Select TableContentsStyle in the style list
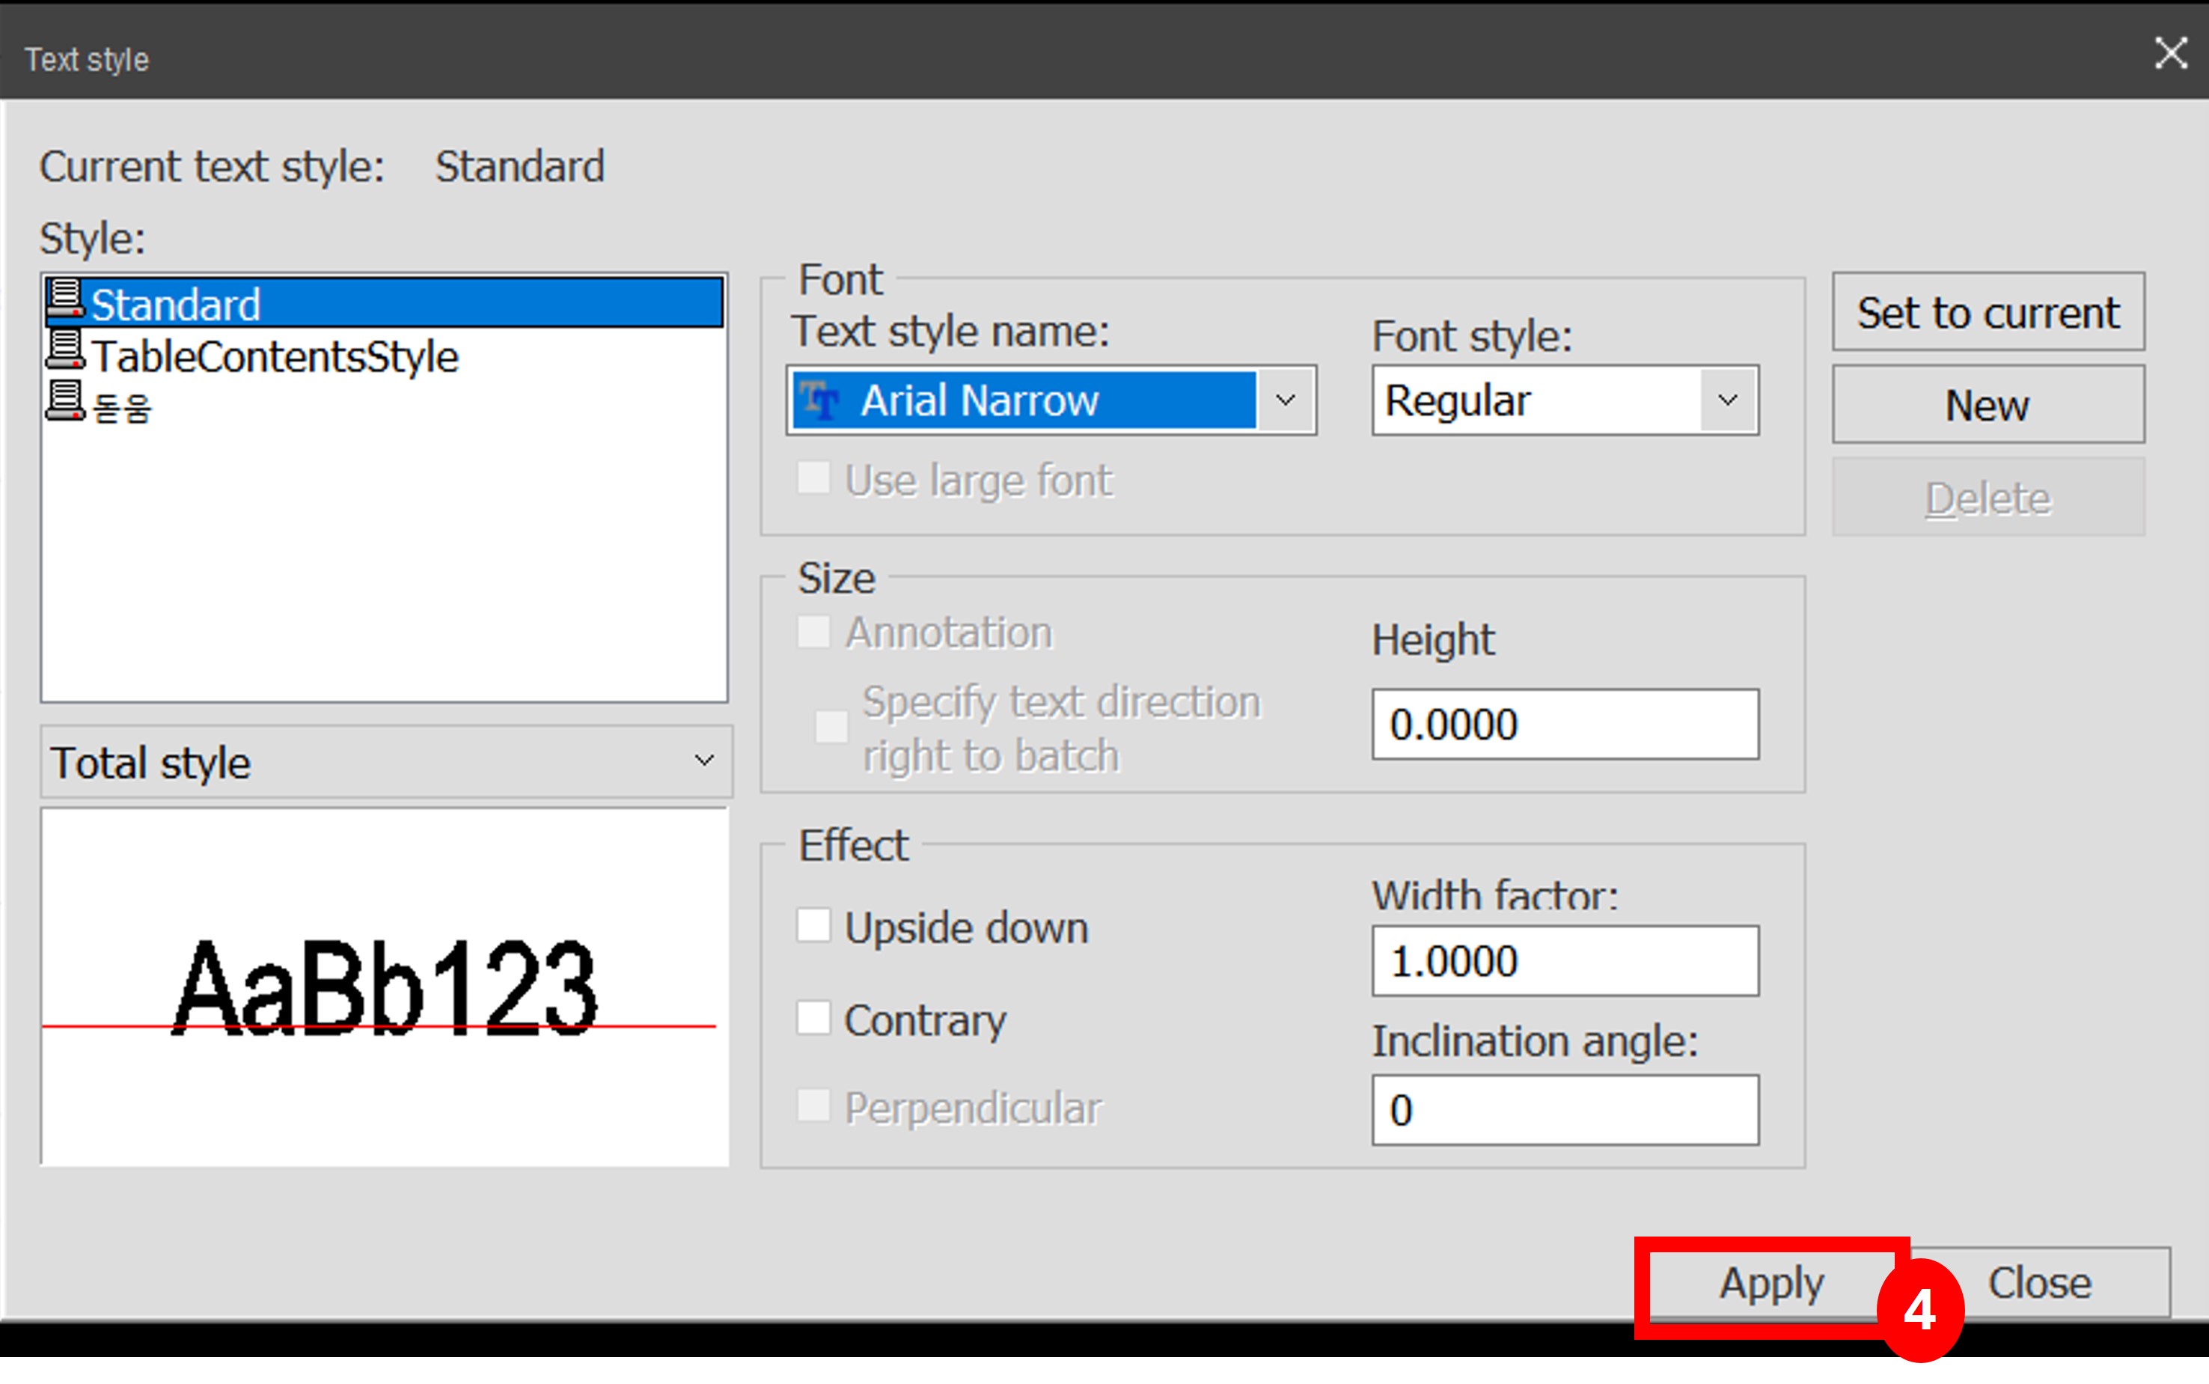Viewport: 2209px width, 1384px height. 275,356
